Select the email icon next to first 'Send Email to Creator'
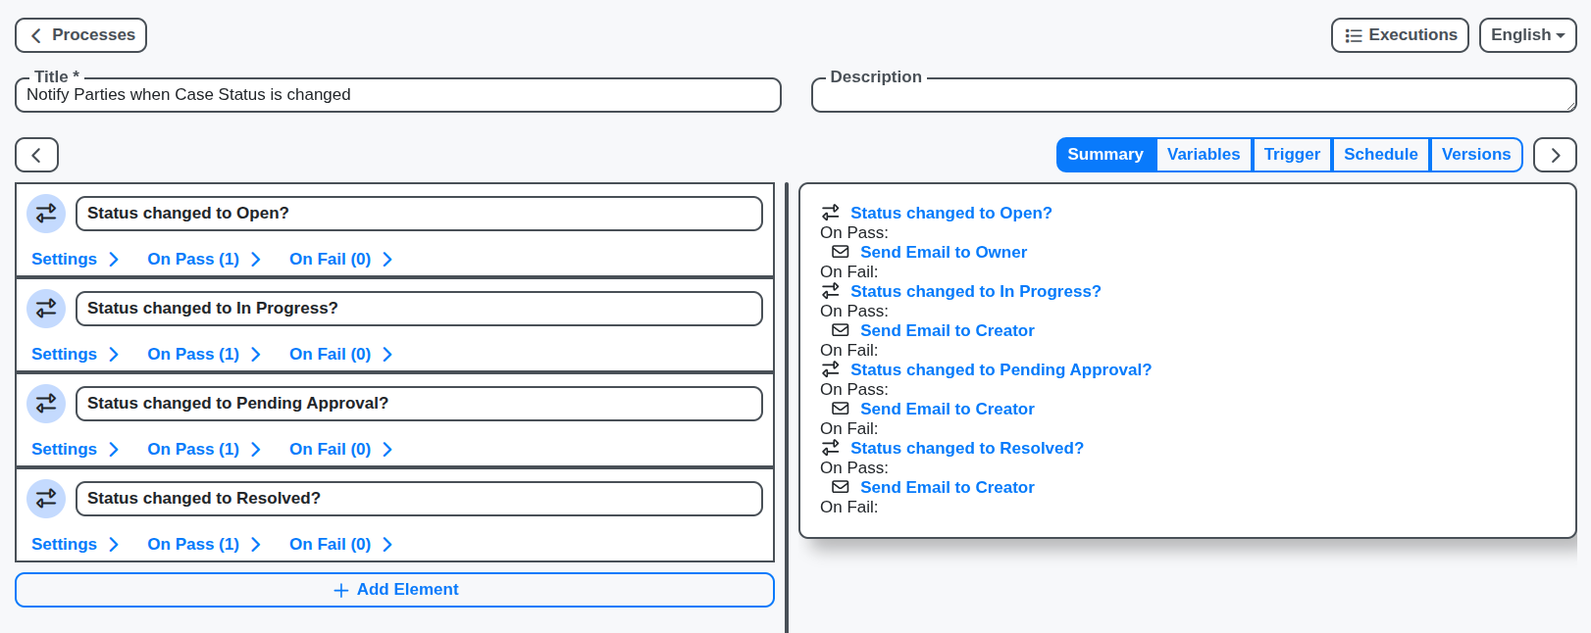This screenshot has height=633, width=1591. [x=840, y=329]
